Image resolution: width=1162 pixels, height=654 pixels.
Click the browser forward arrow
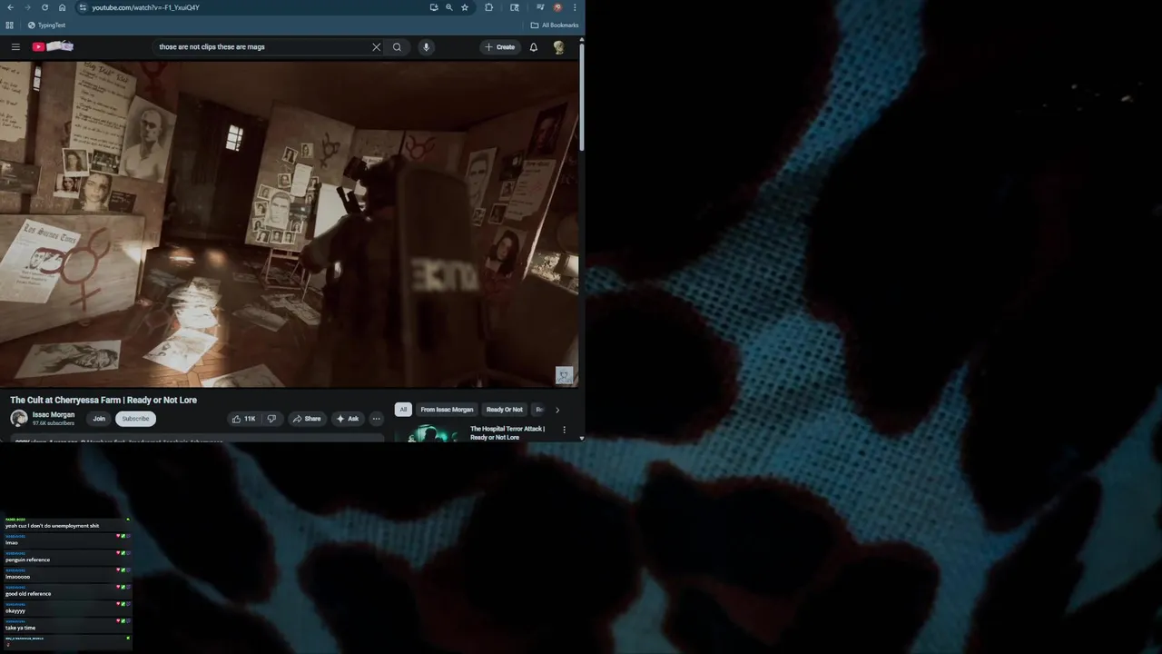coord(27,7)
